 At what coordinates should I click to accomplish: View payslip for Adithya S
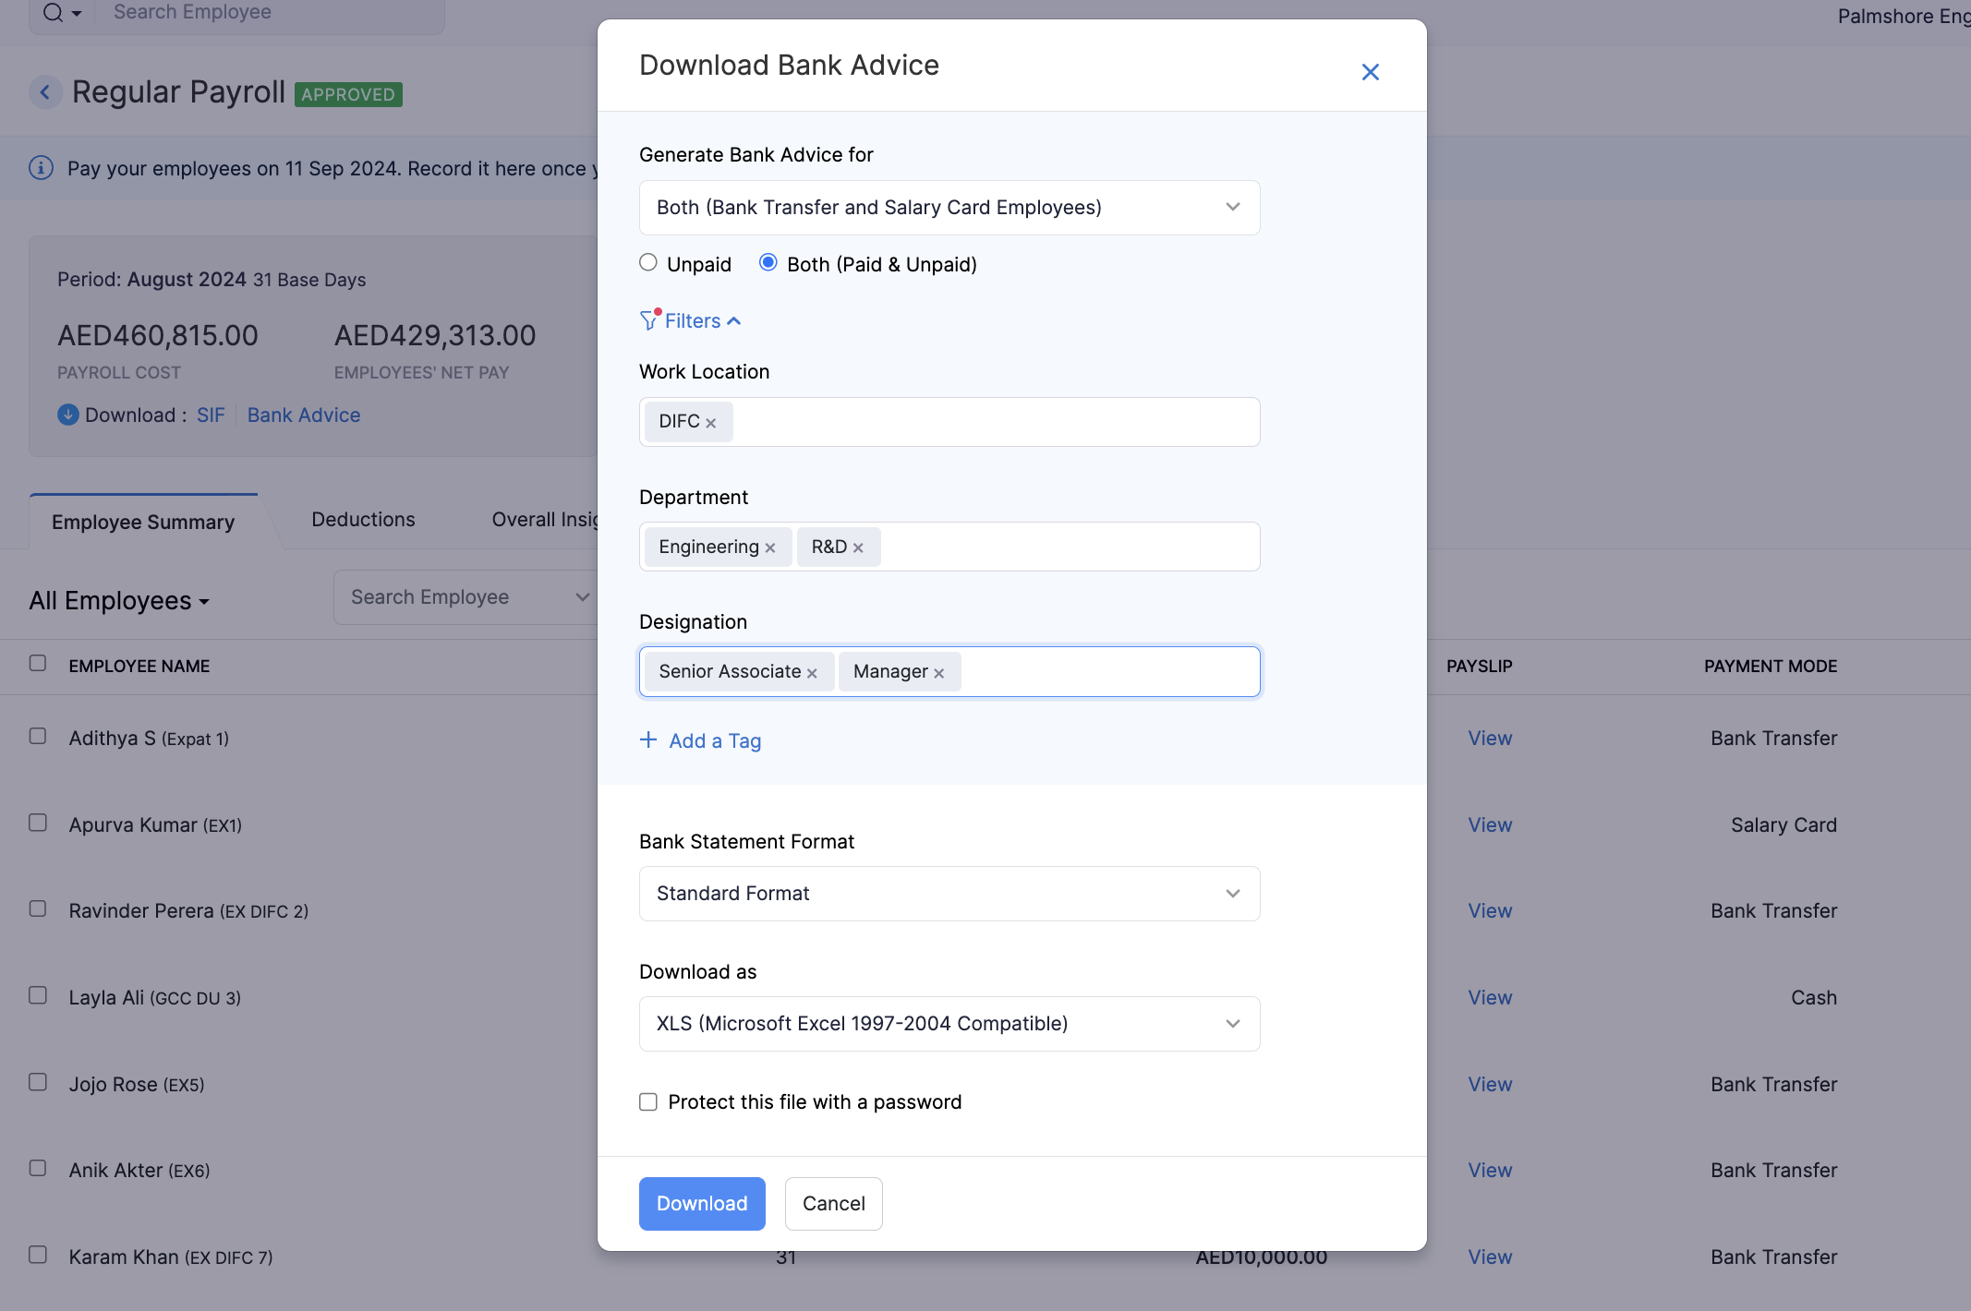pyautogui.click(x=1490, y=738)
